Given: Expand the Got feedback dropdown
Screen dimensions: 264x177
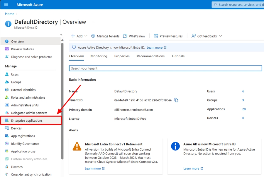Looking at the screenshot, I should pyautogui.click(x=221, y=36).
